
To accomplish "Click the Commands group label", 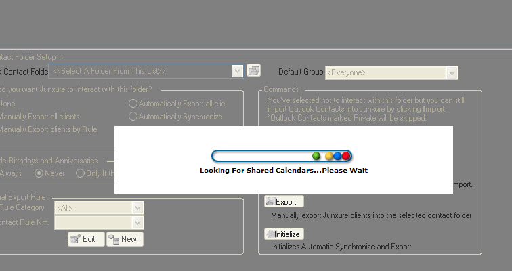I will pyautogui.click(x=281, y=89).
